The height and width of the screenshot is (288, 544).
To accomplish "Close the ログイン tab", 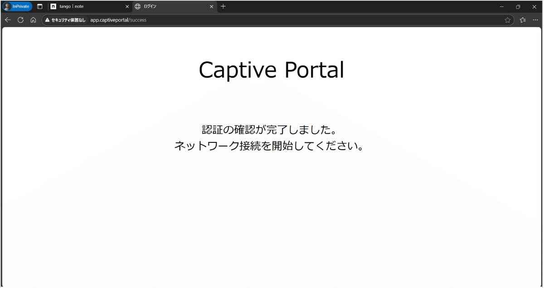I will 211,6.
